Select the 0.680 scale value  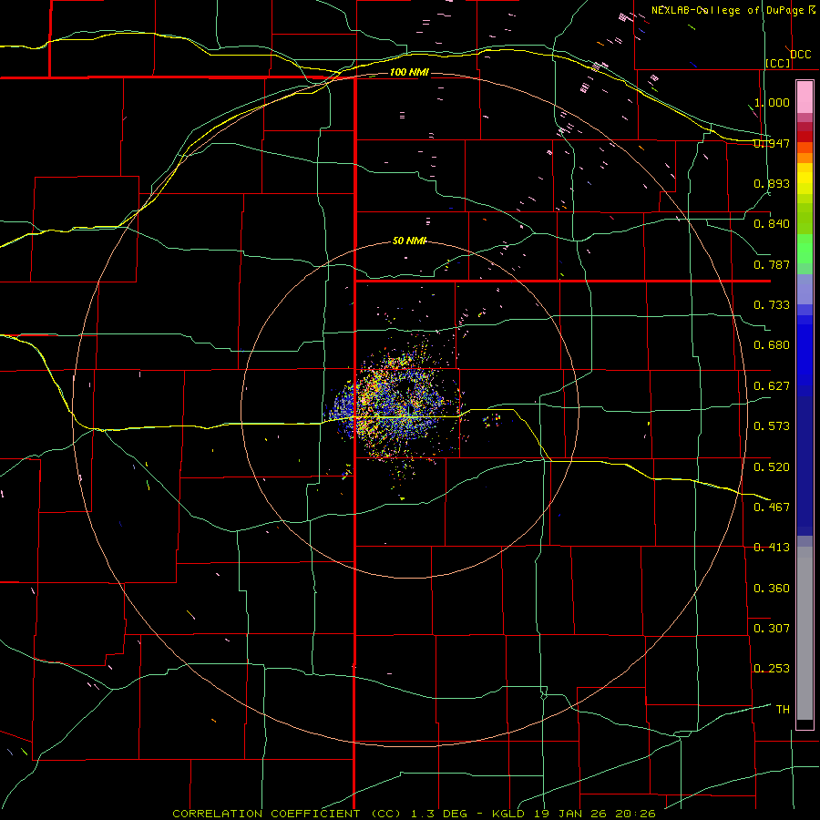[772, 345]
